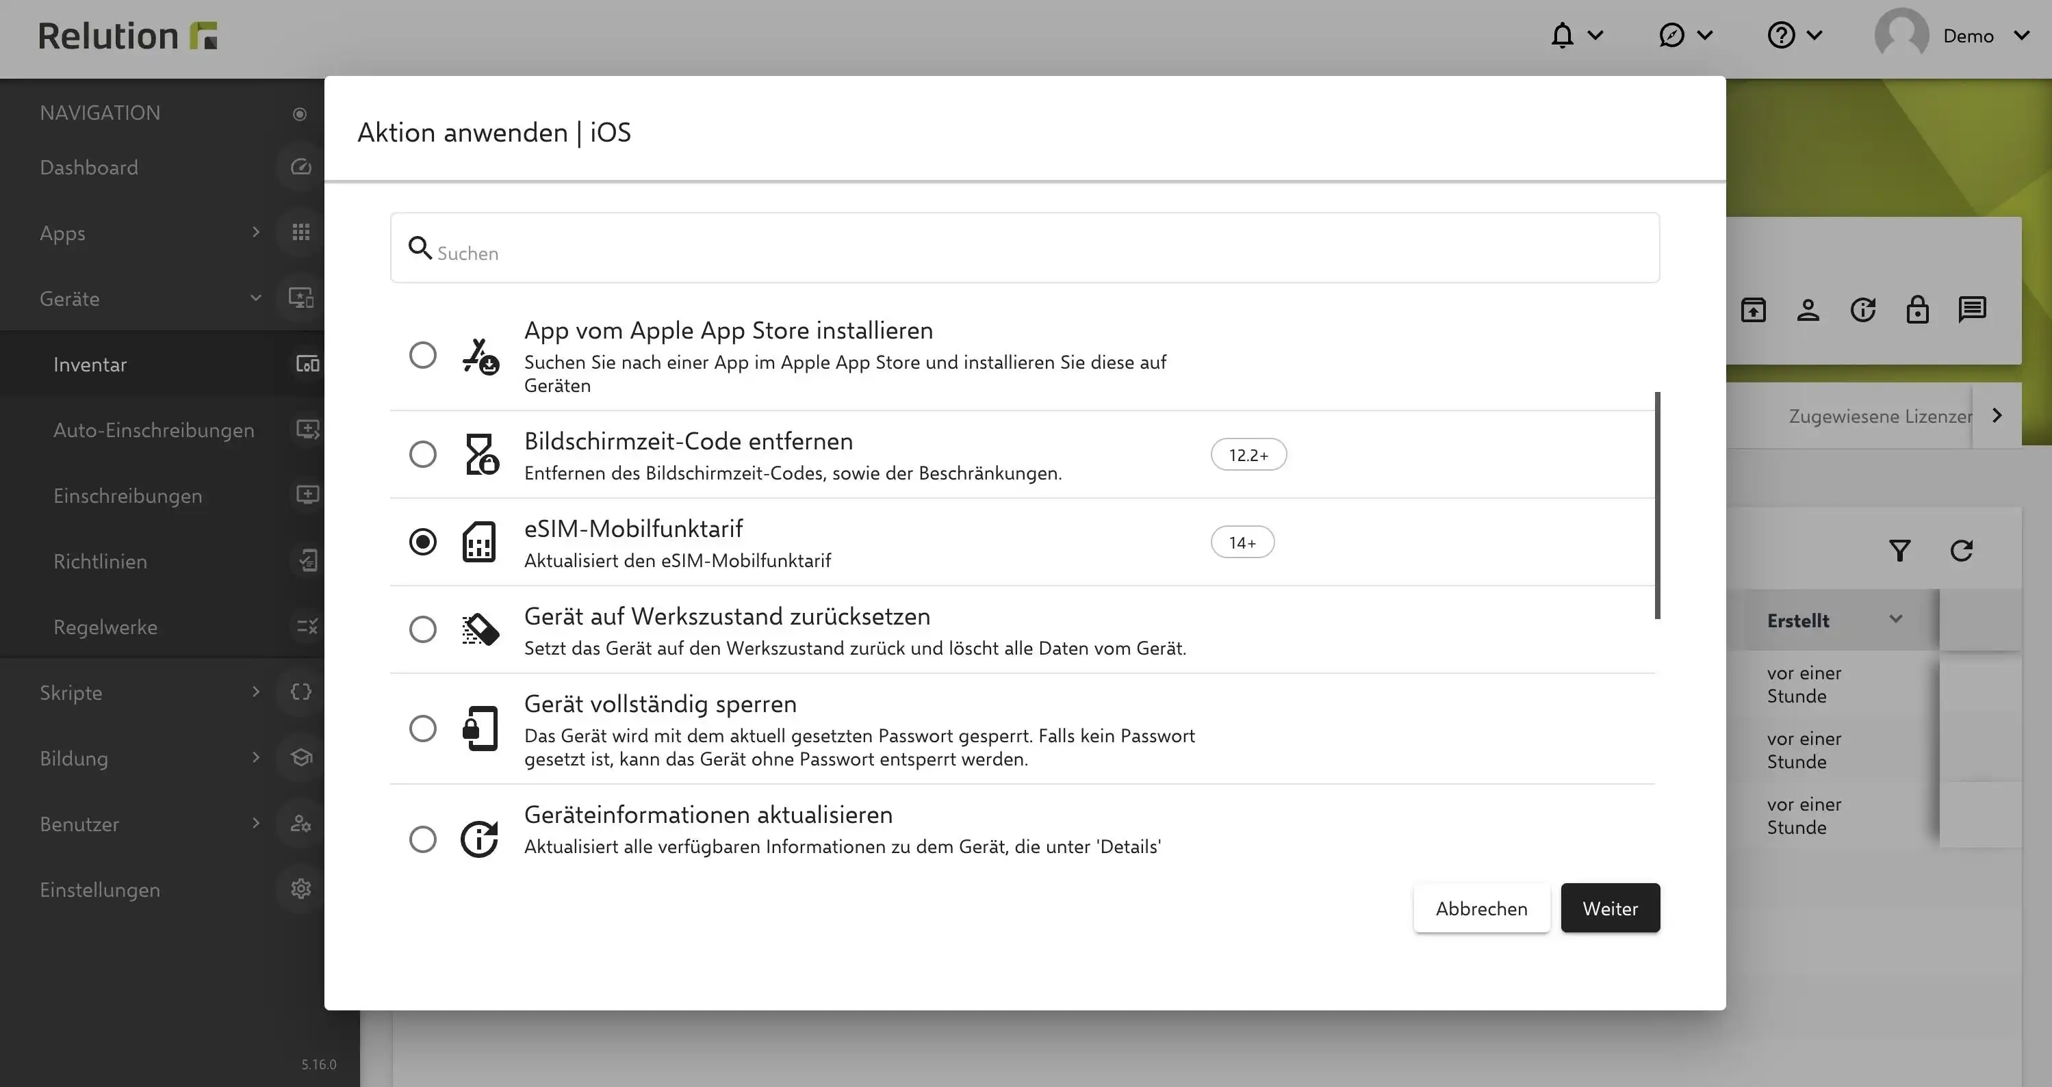
Task: Expand the Benutzer menu chevron
Action: tap(256, 824)
